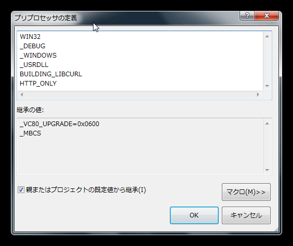Select _MBCS inherited value

tap(30, 133)
